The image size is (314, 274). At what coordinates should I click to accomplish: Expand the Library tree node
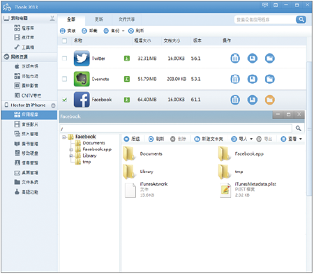point(71,156)
